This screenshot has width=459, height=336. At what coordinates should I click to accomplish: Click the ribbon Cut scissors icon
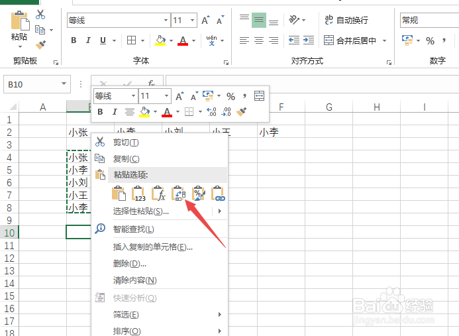(40, 15)
